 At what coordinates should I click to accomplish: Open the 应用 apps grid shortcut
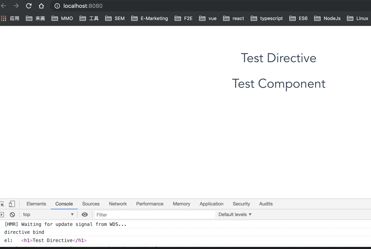pyautogui.click(x=10, y=18)
